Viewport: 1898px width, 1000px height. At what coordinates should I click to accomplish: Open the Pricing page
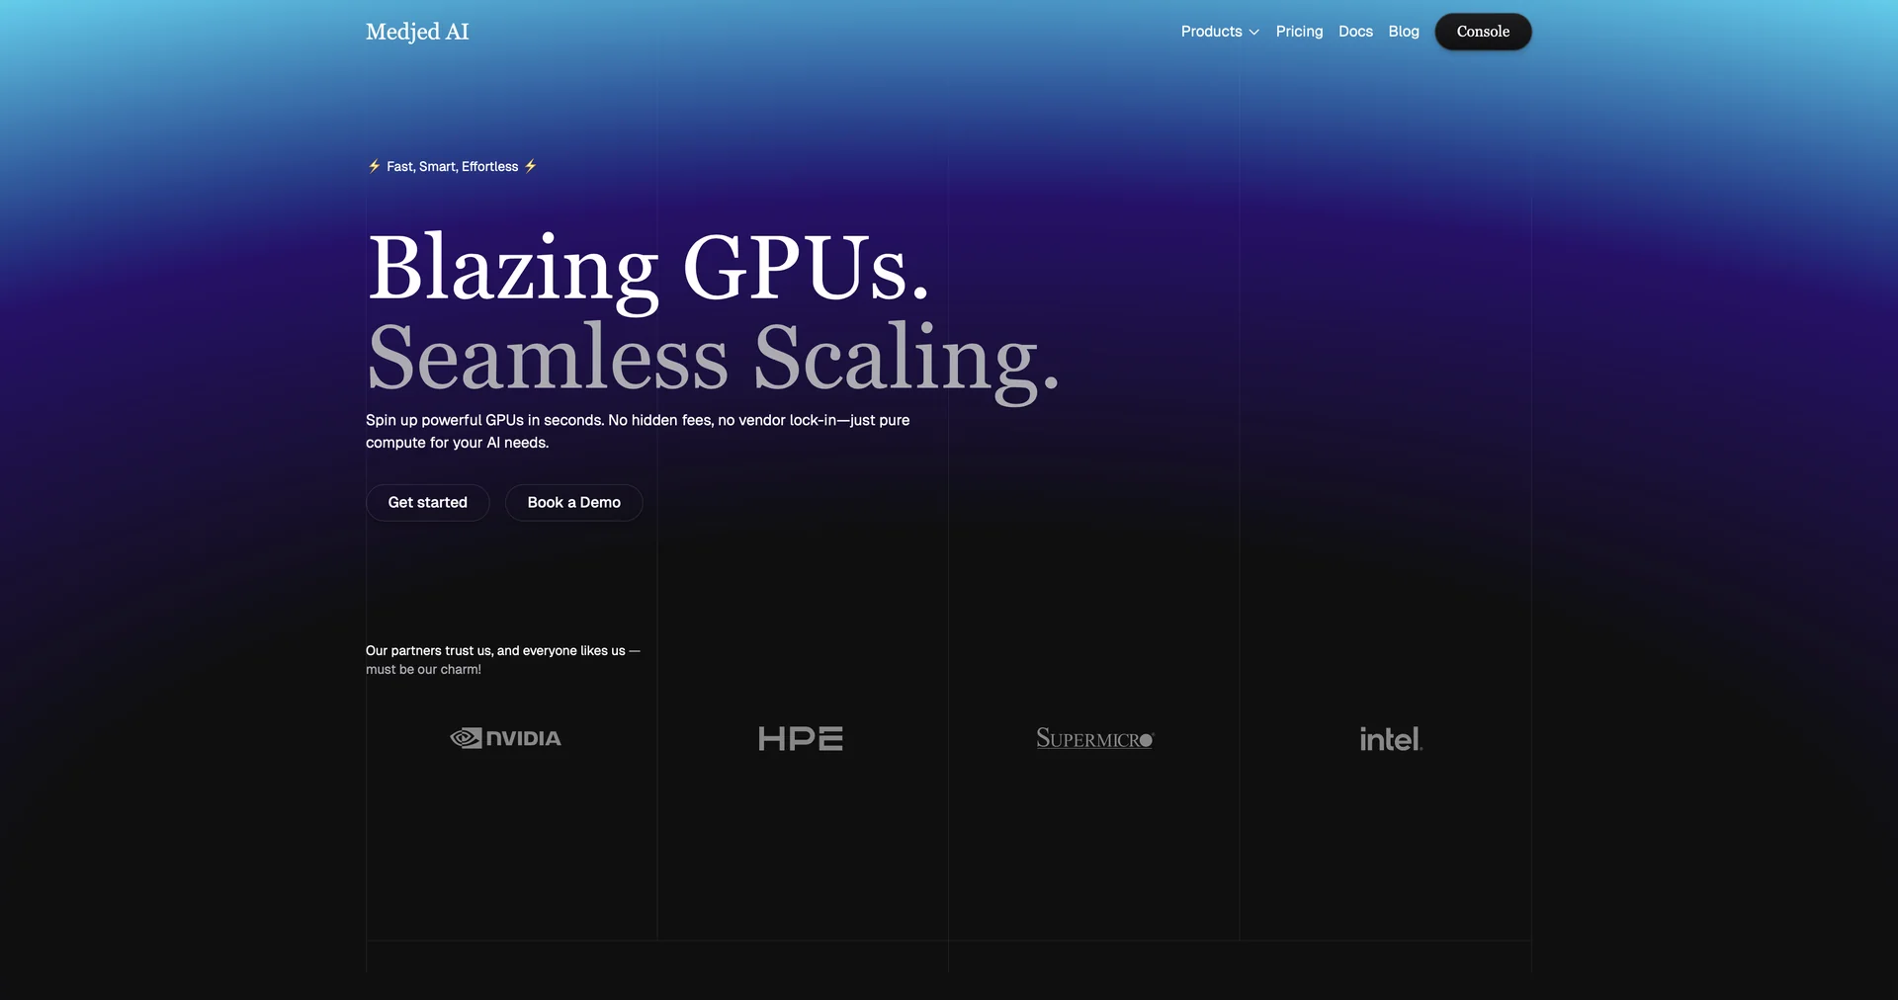1299,32
